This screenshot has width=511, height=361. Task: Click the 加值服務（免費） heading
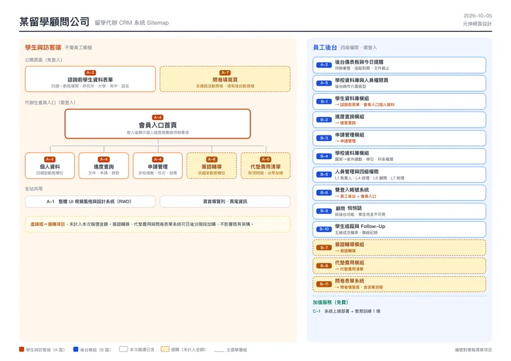click(330, 302)
